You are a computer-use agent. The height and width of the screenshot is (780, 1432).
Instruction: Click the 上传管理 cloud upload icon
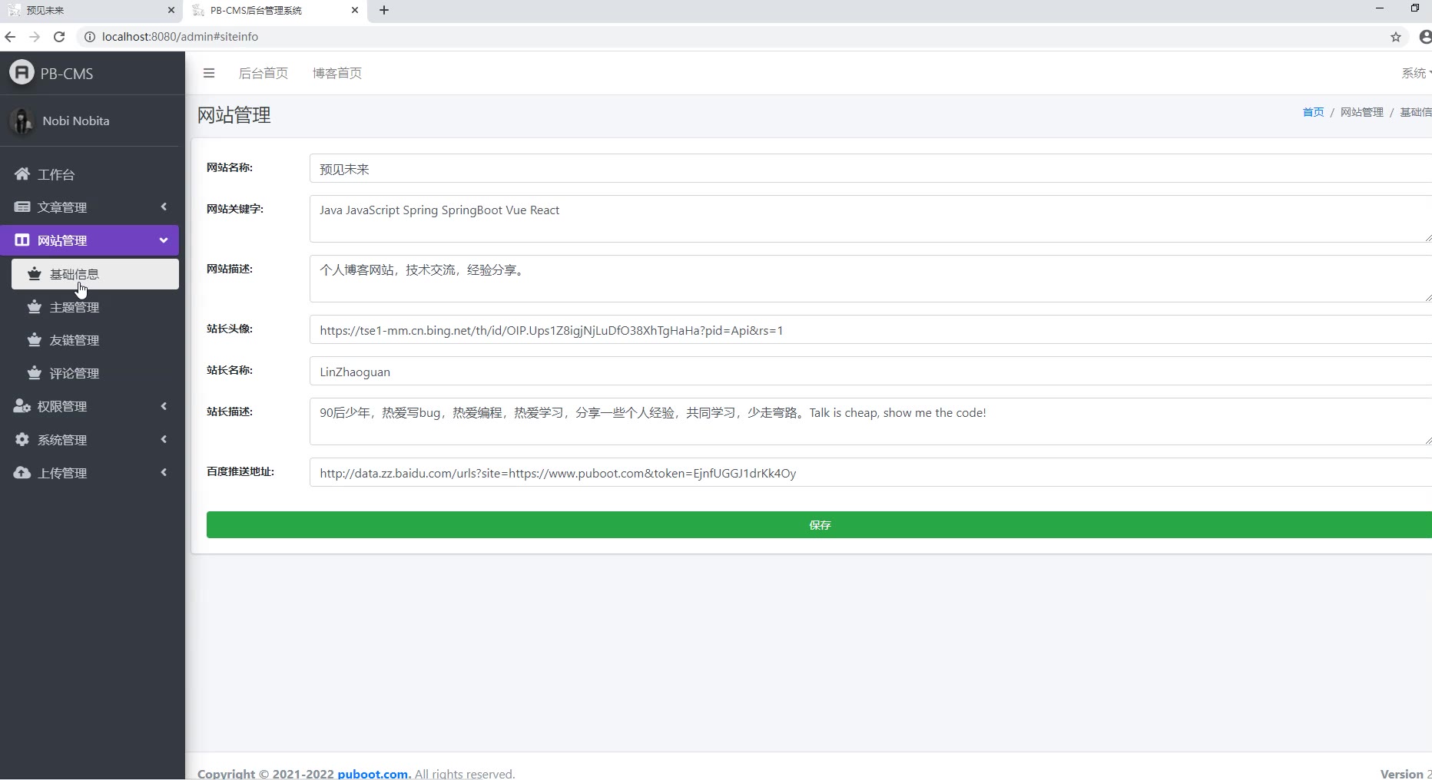pos(22,473)
